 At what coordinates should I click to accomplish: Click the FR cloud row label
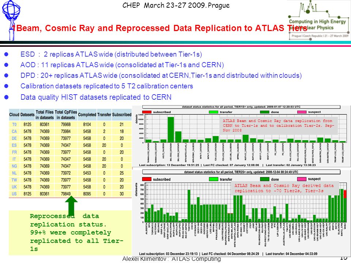point(14,152)
